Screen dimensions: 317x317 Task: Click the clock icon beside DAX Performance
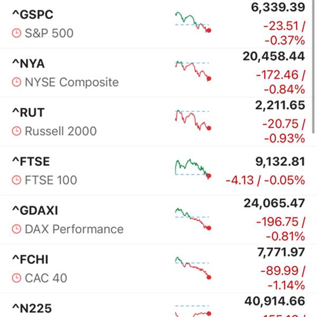[16, 229]
